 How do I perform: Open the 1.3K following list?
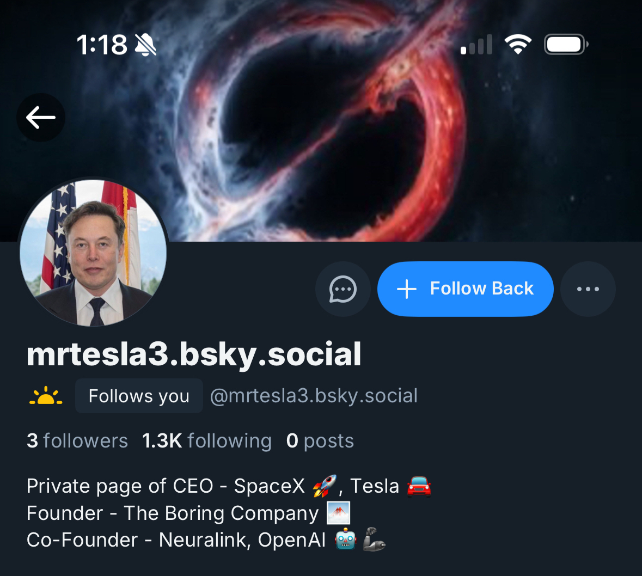pyautogui.click(x=207, y=441)
